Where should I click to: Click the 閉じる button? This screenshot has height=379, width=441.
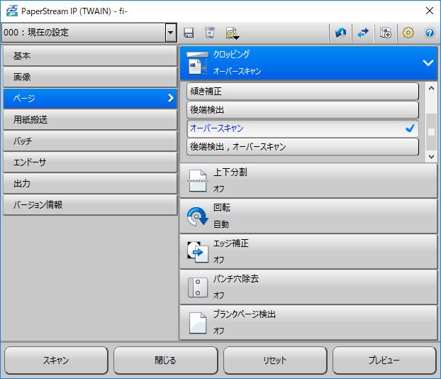(166, 360)
